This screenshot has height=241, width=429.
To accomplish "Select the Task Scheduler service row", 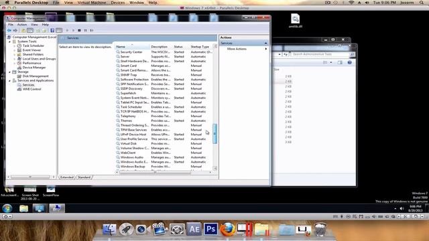I will click(x=164, y=107).
